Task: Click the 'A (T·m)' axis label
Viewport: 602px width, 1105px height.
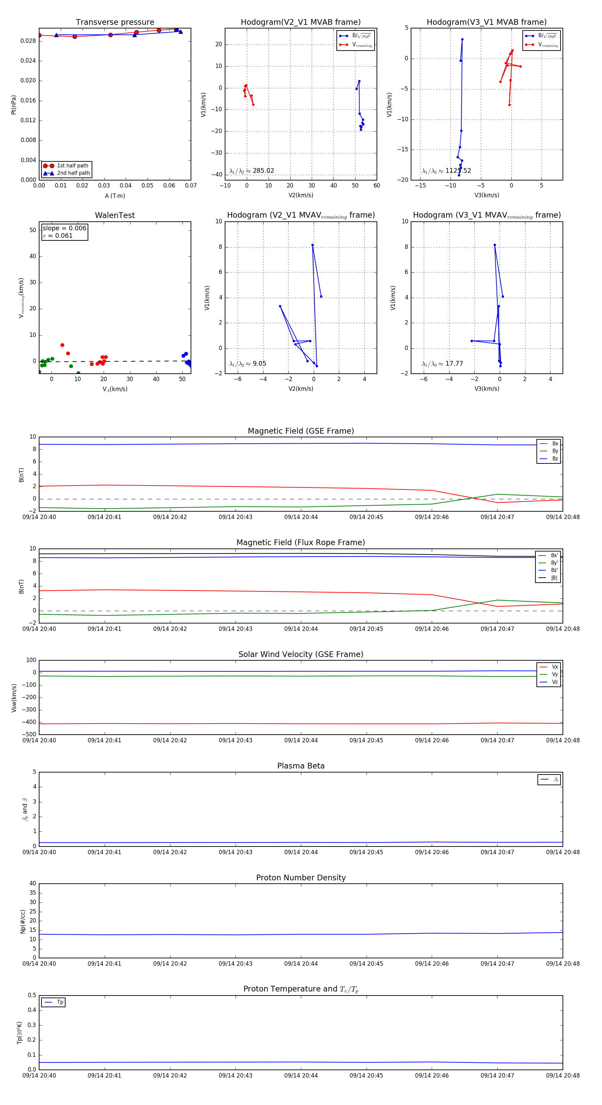Action: 115,196
